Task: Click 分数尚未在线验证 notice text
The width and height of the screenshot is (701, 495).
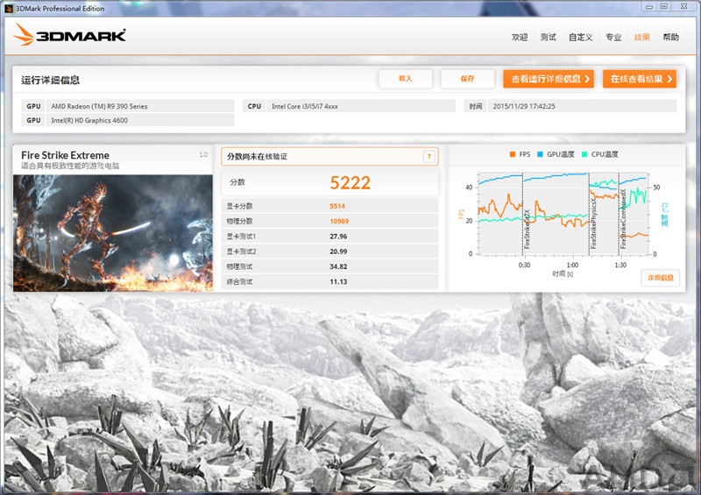Action: tap(258, 157)
